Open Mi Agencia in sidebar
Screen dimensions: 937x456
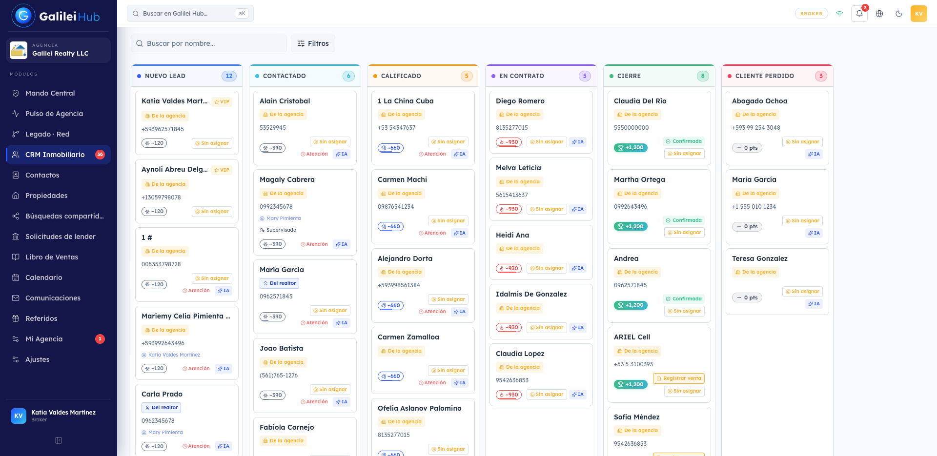58,339
